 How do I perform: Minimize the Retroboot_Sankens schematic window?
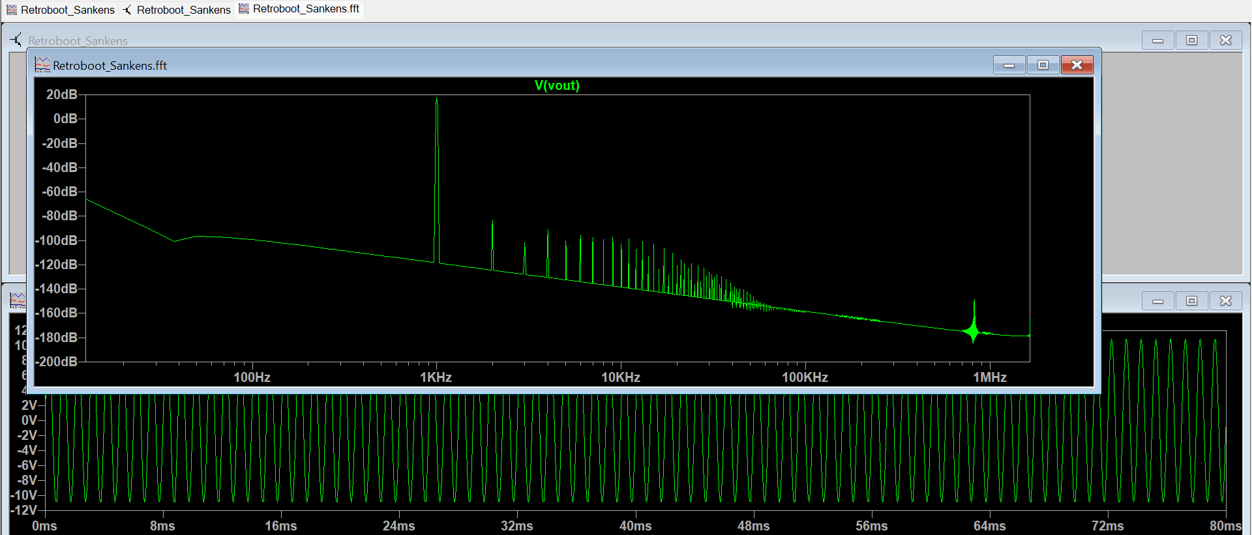[x=1158, y=40]
